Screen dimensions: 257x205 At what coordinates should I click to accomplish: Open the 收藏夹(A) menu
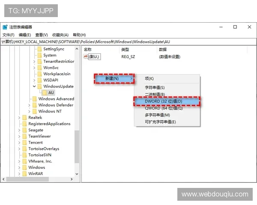coord(60,35)
